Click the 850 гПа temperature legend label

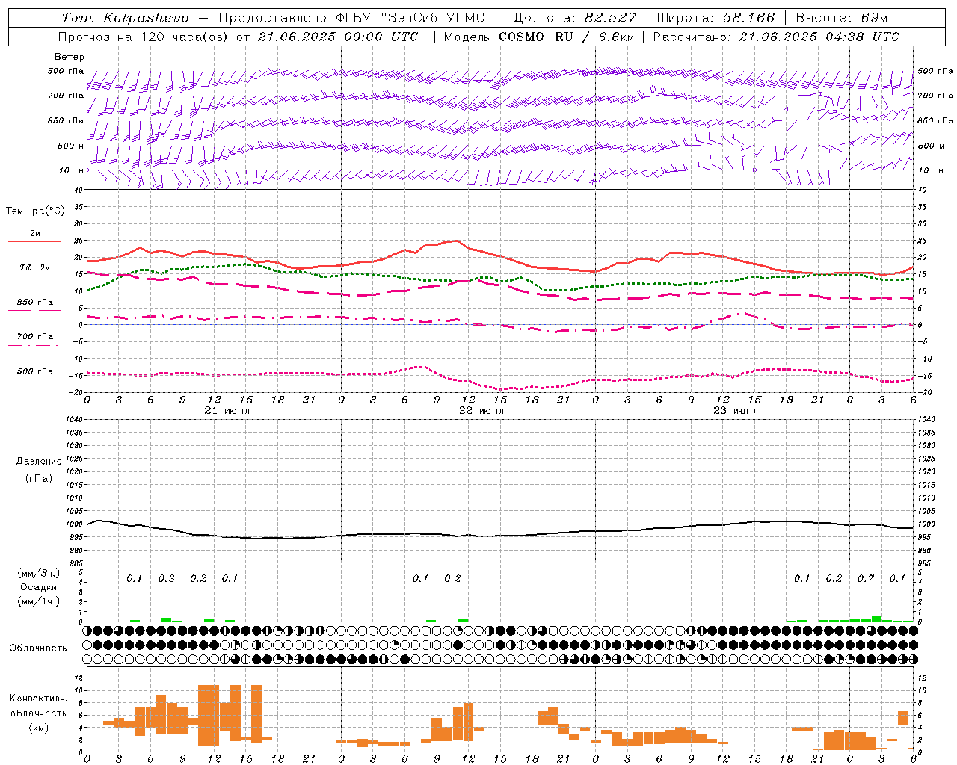tap(35, 303)
